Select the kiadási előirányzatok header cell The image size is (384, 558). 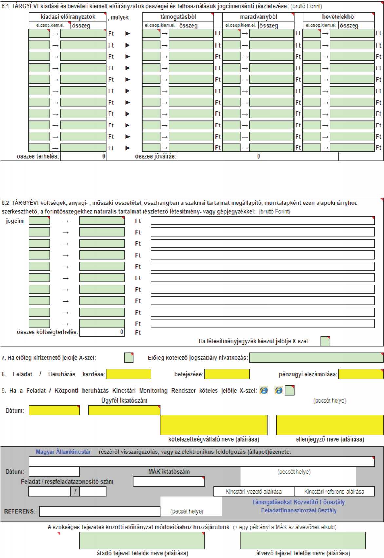coord(68,17)
